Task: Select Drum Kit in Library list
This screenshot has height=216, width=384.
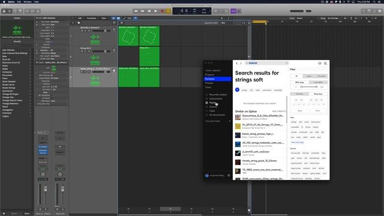Action: click(x=7, y=59)
